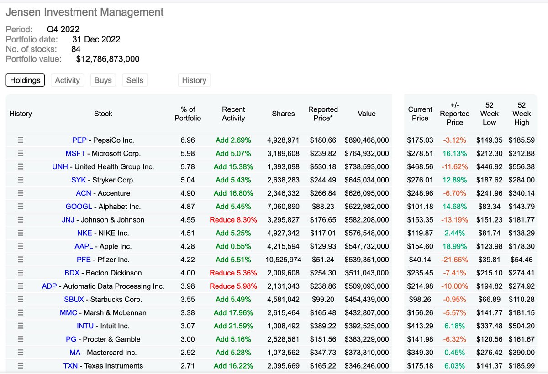548x374 pixels.
Task: Open history icon for Pfizer Inc. row
Action: (20, 260)
